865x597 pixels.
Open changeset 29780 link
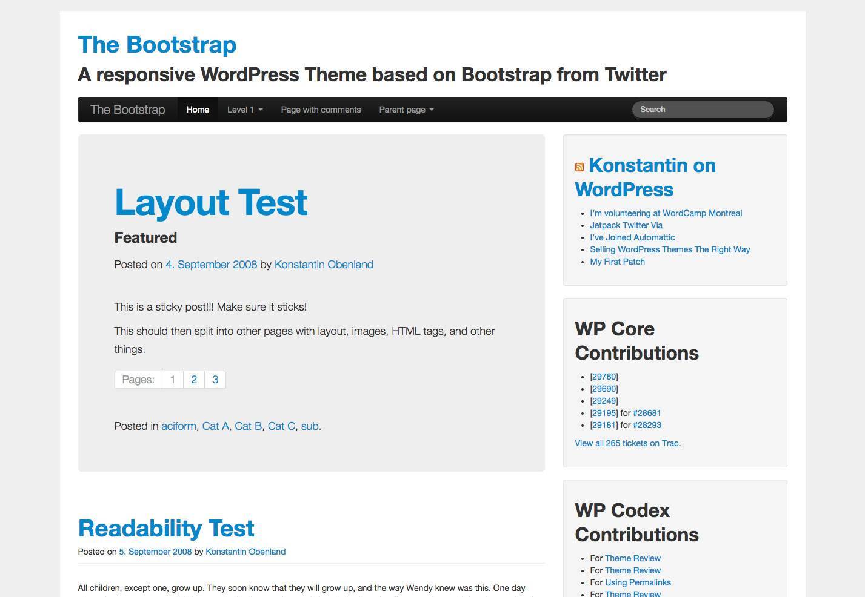[x=604, y=377]
